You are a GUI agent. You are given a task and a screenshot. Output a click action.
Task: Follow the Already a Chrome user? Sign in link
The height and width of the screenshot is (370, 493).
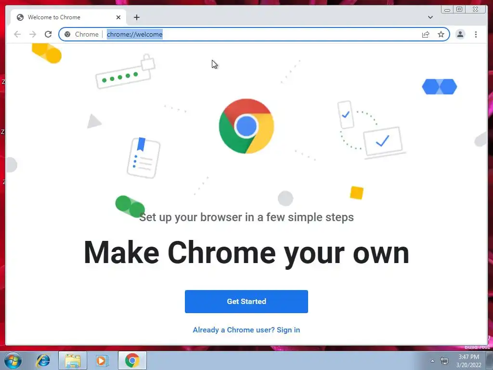click(x=246, y=330)
